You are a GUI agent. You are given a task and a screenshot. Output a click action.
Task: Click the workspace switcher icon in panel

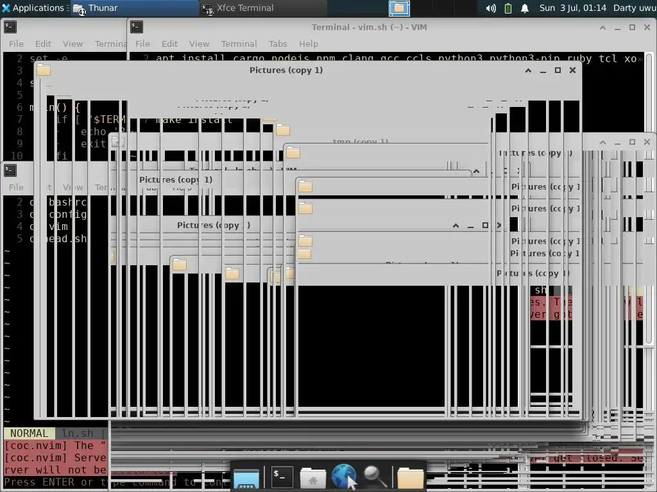tap(399, 8)
